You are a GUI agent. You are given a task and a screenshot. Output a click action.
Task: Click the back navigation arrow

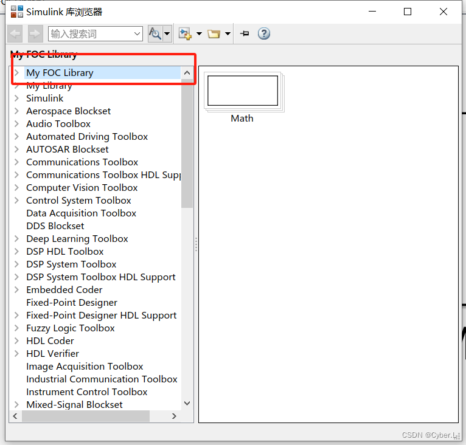[15, 34]
